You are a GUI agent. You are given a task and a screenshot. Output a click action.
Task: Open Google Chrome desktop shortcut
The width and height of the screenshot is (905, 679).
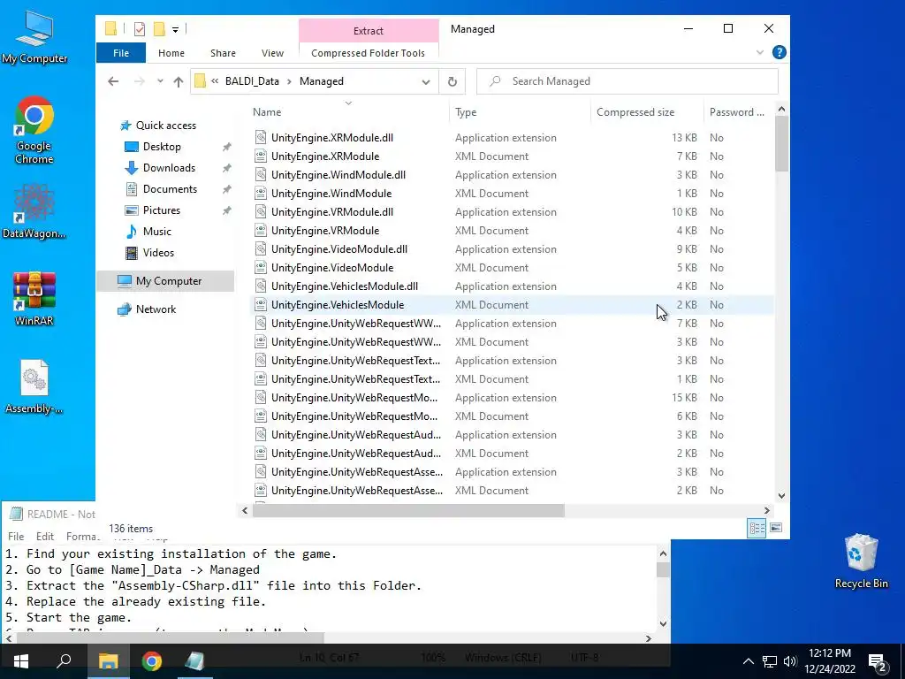pos(34,130)
